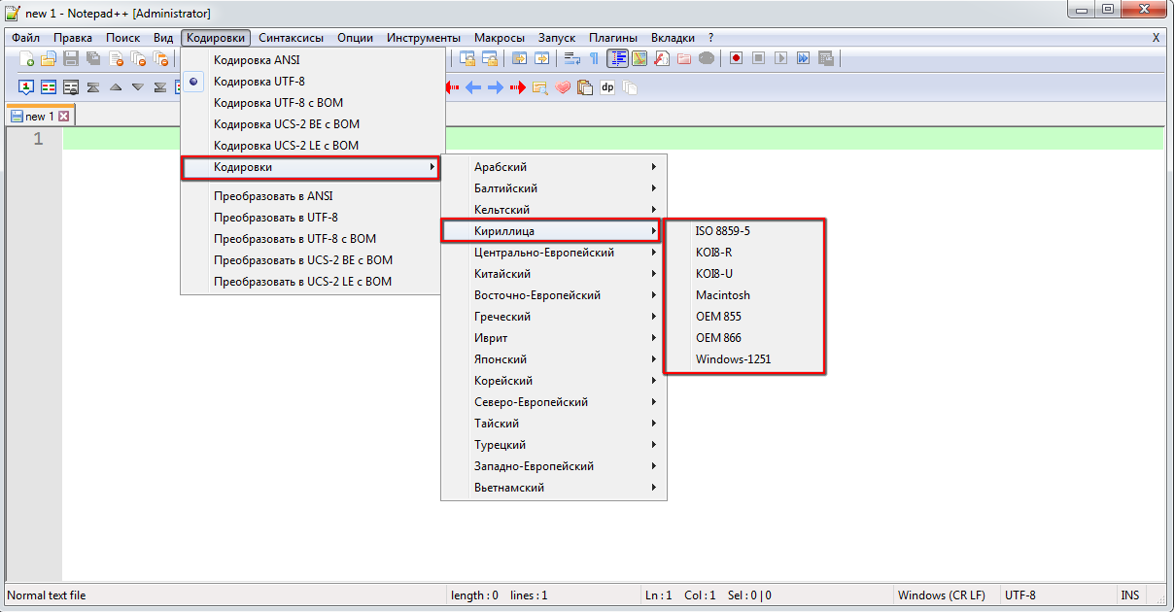Click the 'dp' plugin toolbar icon

[607, 87]
